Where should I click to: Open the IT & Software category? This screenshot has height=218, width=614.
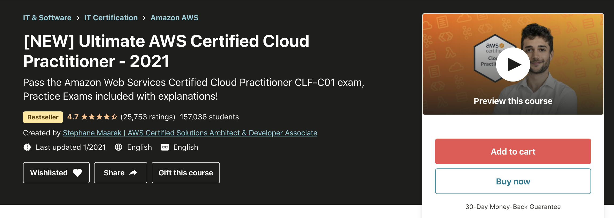tap(47, 18)
